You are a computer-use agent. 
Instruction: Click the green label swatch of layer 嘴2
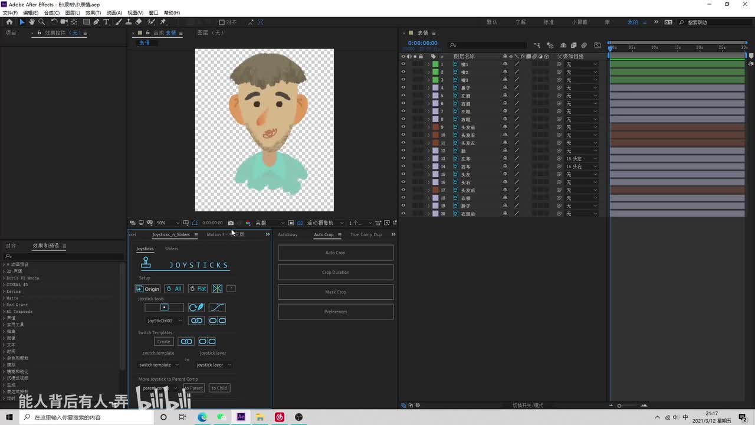pos(435,72)
